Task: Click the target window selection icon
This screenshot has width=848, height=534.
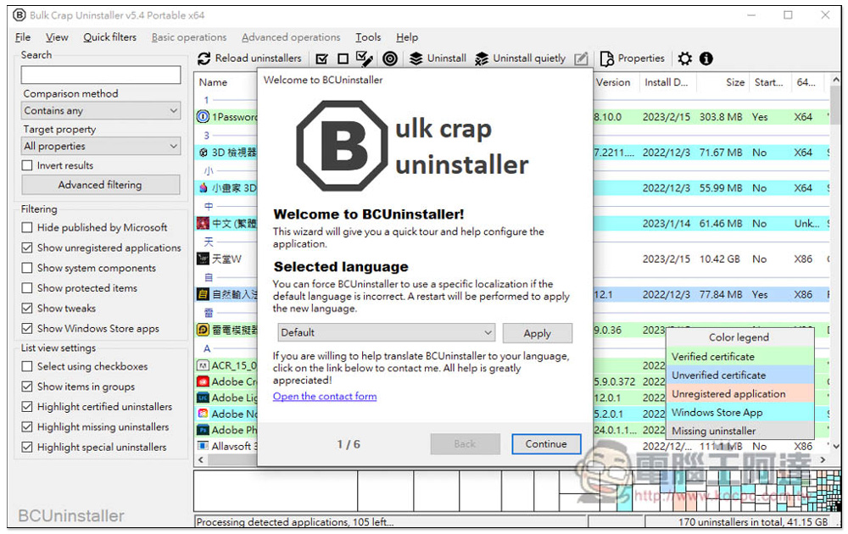Action: point(390,58)
